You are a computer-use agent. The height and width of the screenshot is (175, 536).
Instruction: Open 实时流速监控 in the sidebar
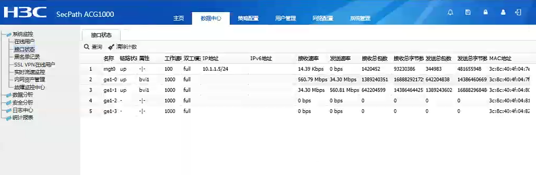coord(29,72)
